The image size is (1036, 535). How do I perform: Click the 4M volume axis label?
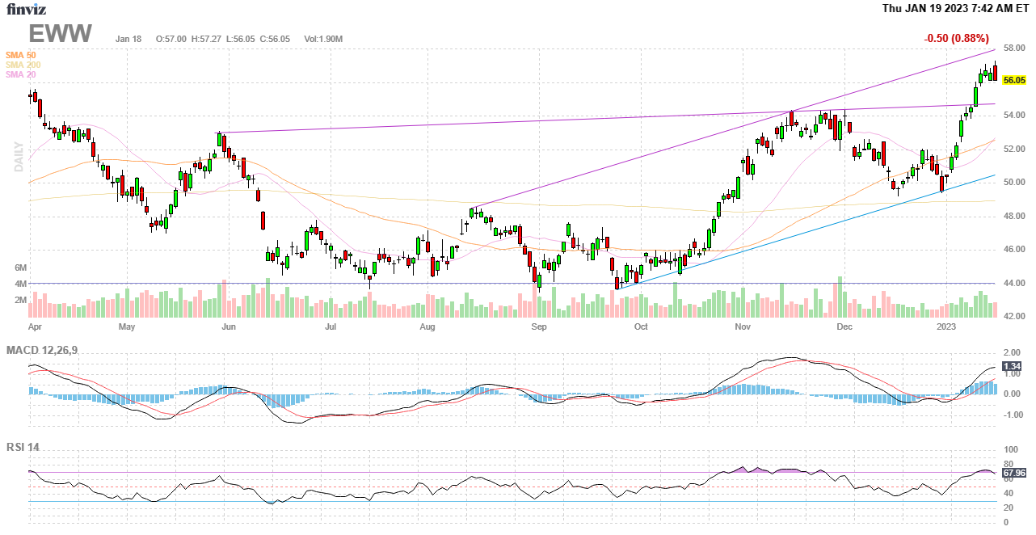tap(20, 284)
